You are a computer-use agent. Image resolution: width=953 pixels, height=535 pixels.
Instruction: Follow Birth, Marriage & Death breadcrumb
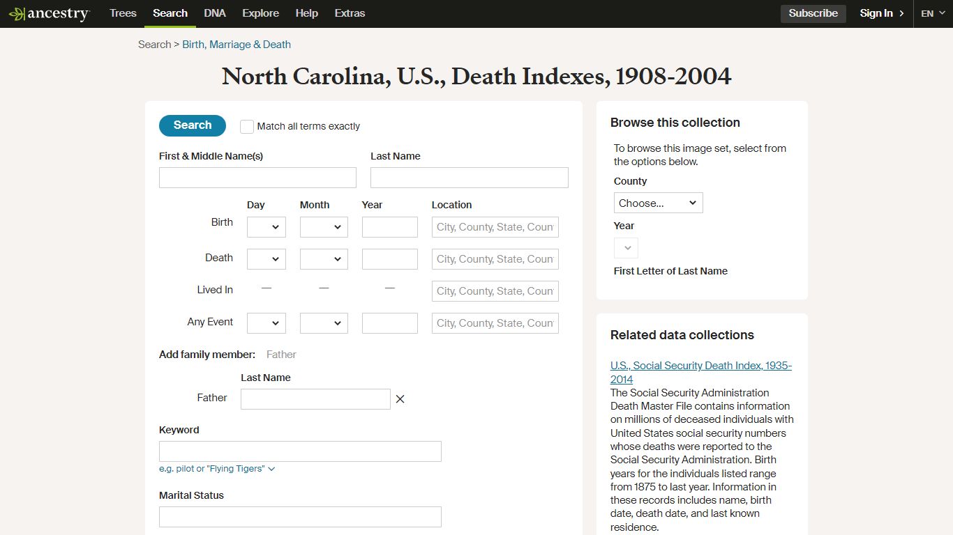(x=237, y=45)
